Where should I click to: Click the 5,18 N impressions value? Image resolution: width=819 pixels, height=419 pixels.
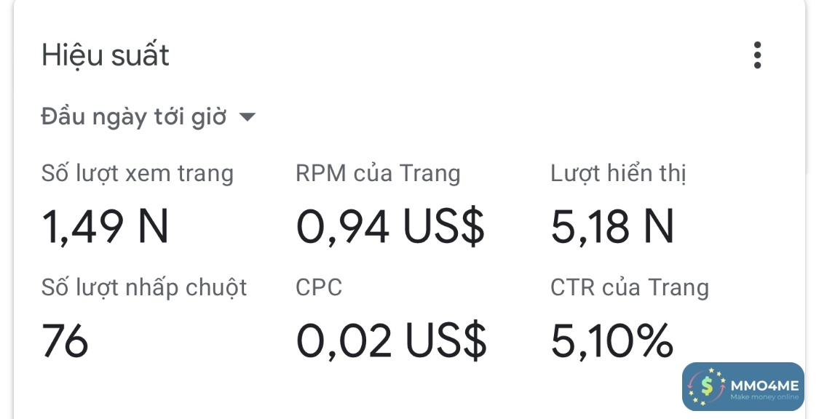[612, 226]
